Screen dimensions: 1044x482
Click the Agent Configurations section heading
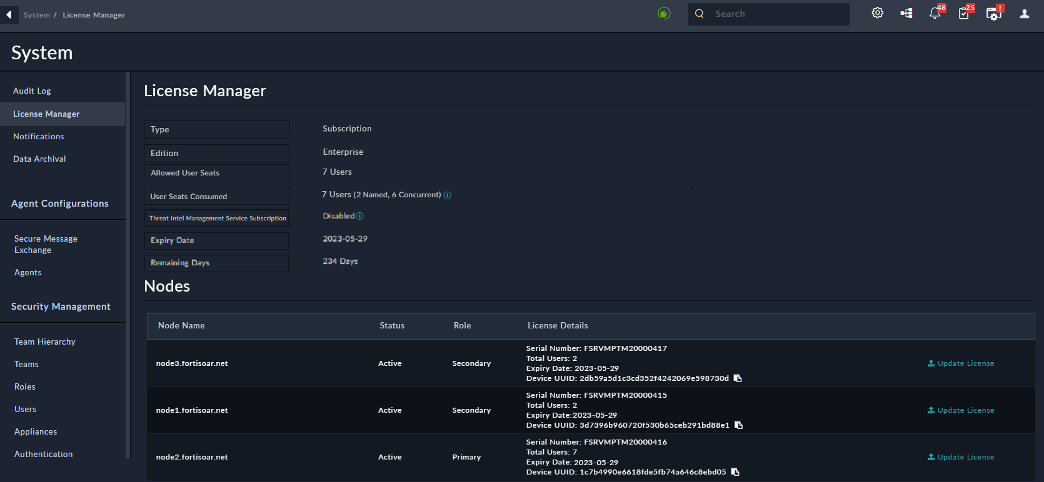[60, 204]
